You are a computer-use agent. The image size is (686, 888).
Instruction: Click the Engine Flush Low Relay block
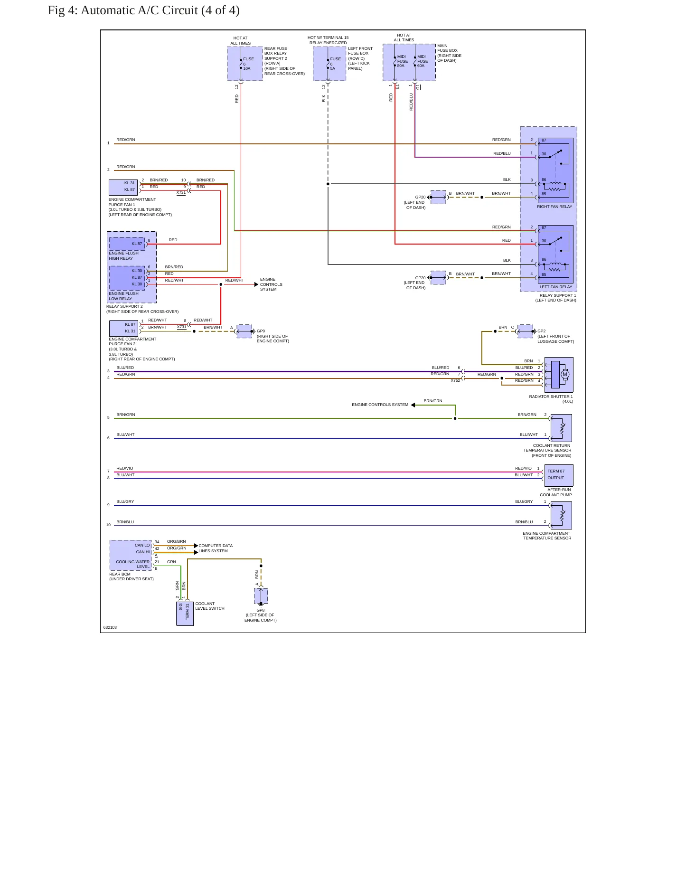(127, 278)
